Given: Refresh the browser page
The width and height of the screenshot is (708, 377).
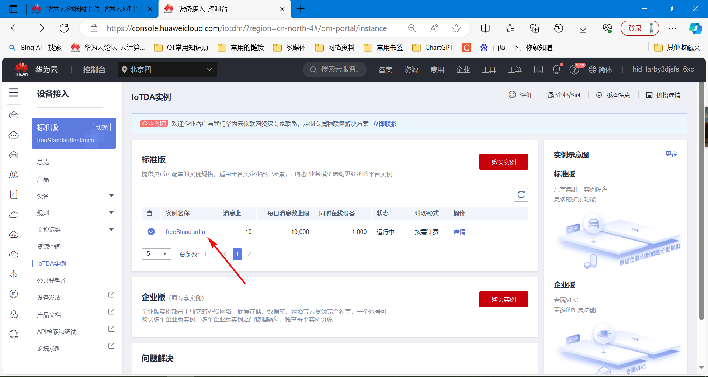Looking at the screenshot, I should coord(64,28).
